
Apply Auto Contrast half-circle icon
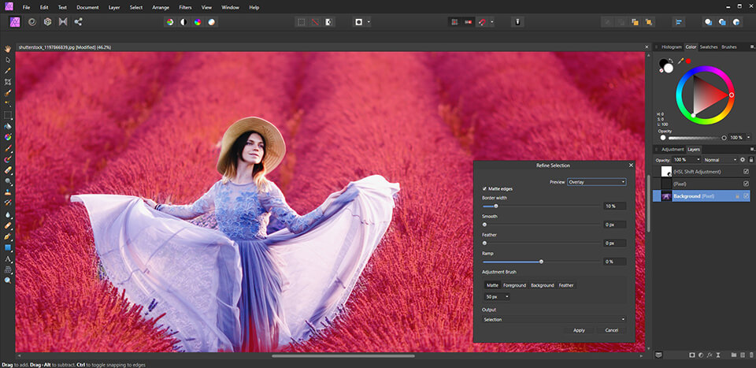(183, 22)
